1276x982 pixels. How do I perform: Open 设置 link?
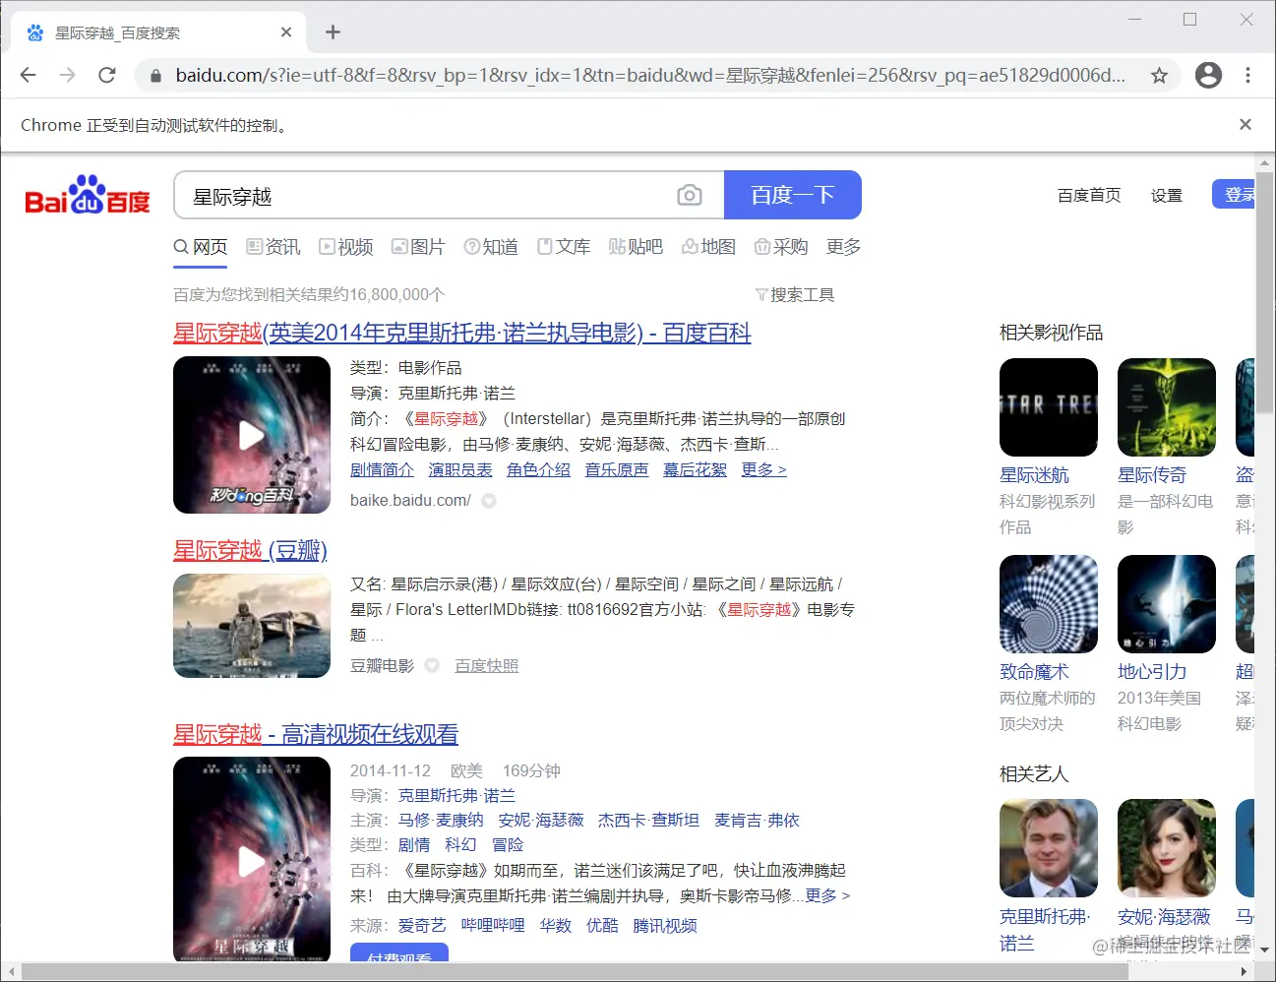tap(1167, 195)
